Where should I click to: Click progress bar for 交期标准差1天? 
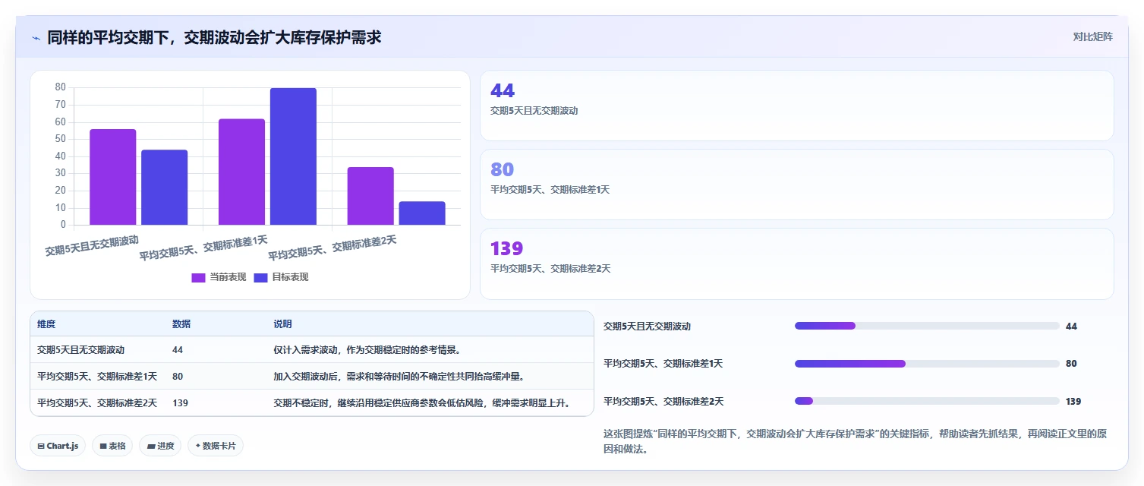927,364
